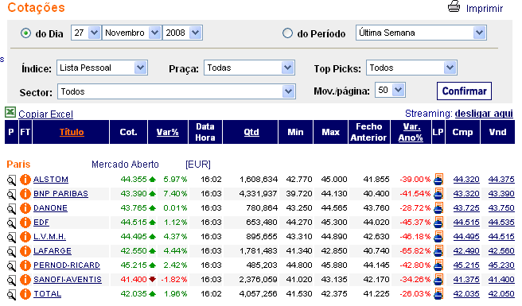Open the orange info icon for BNP PARIBAS
This screenshot has width=522, height=306.
25,194
